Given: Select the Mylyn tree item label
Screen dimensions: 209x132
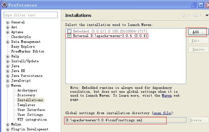Looking at the screenshot, I should [x=16, y=125].
